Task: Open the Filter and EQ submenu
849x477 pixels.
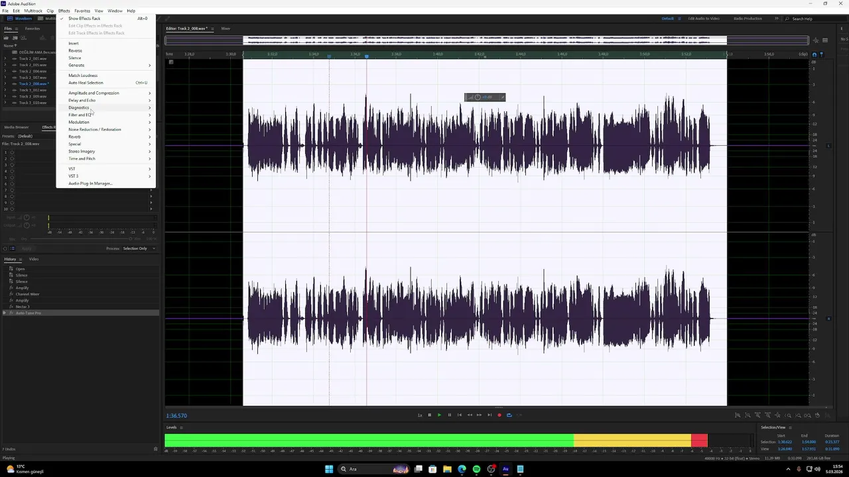Action: coord(106,115)
